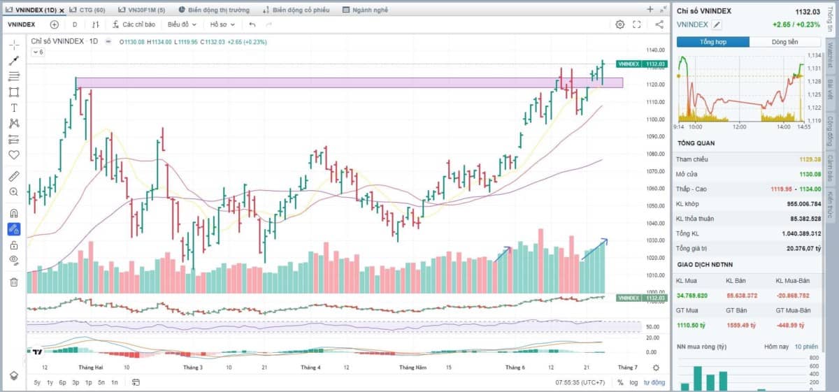The width and height of the screenshot is (839, 392).
Task: Open the Fibonacci and pitchfork tools
Action: click(14, 76)
